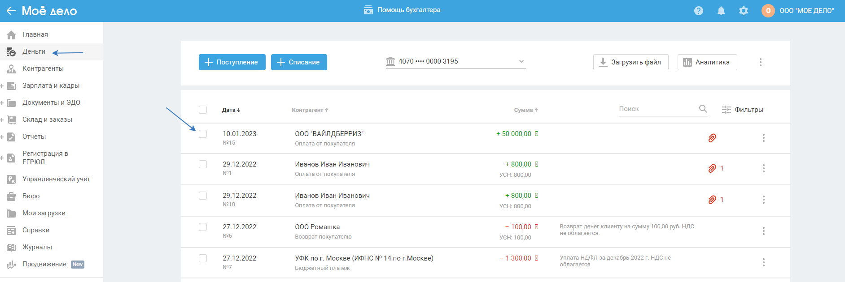The height and width of the screenshot is (282, 845).
Task: Click the back arrow next to Моё дело
Action: coord(11,11)
